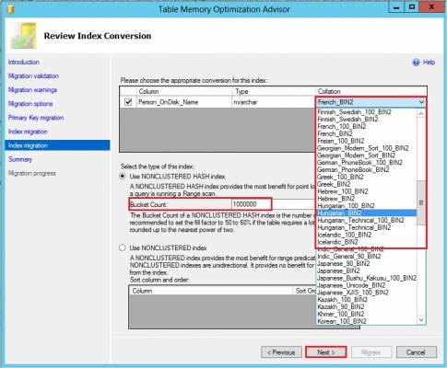Choose Kazakh_90_BIN2 collation
447x368 pixels.
341,307
